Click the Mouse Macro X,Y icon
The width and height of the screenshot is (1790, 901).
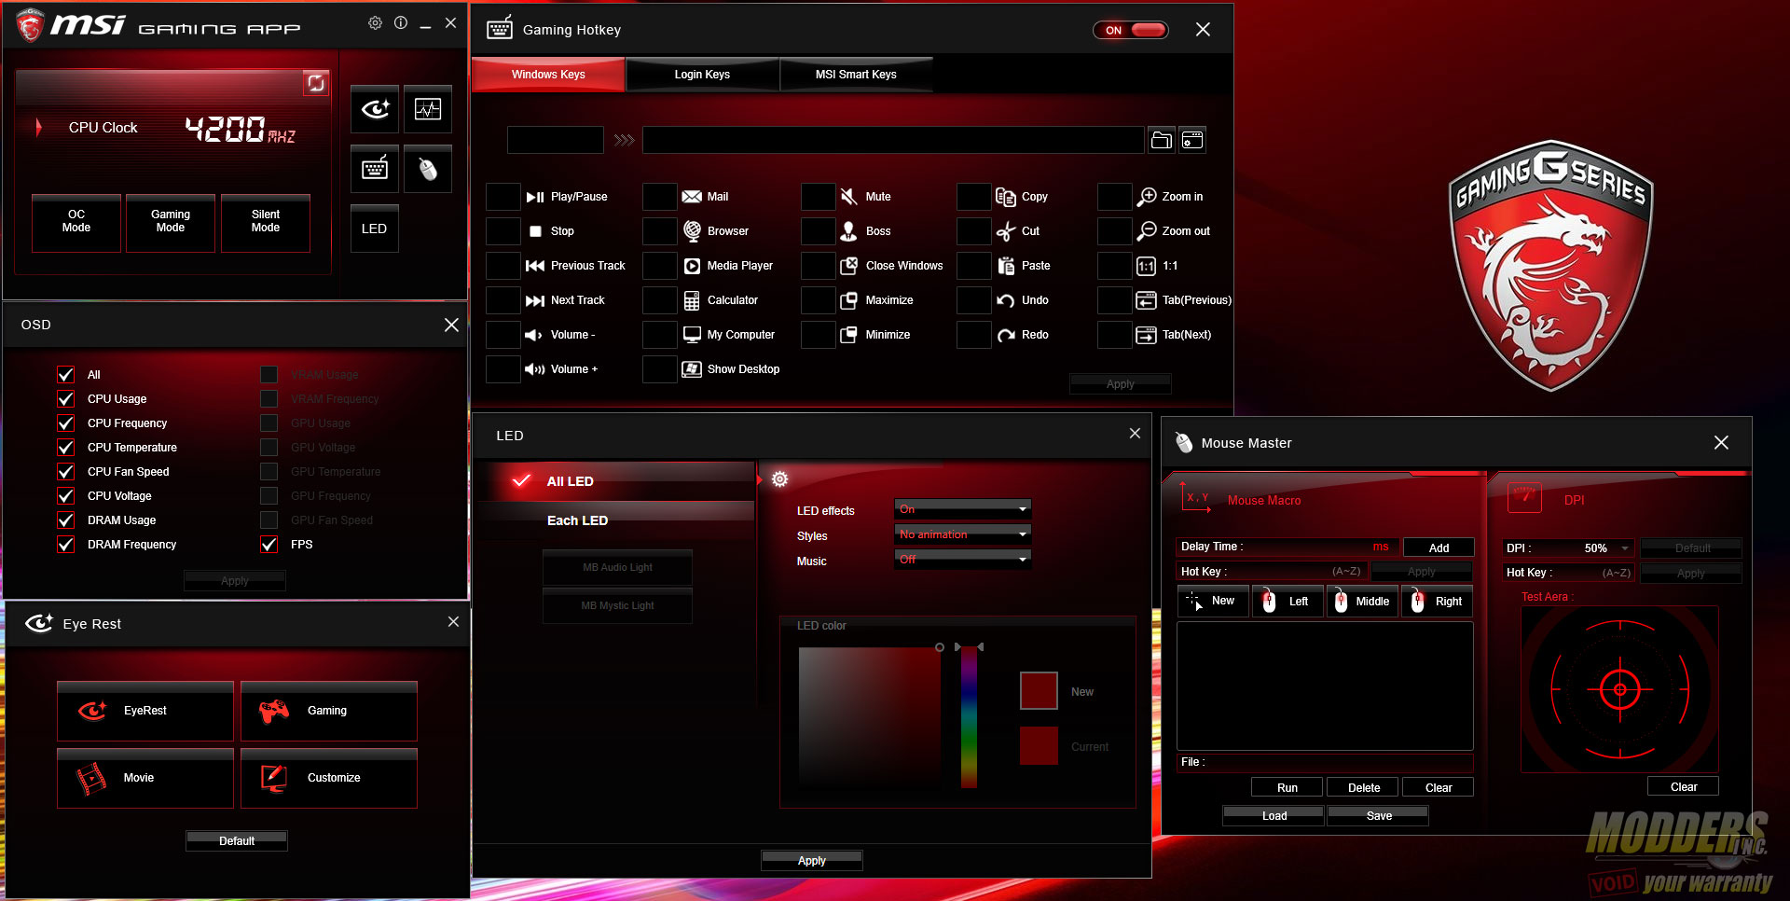click(x=1195, y=496)
